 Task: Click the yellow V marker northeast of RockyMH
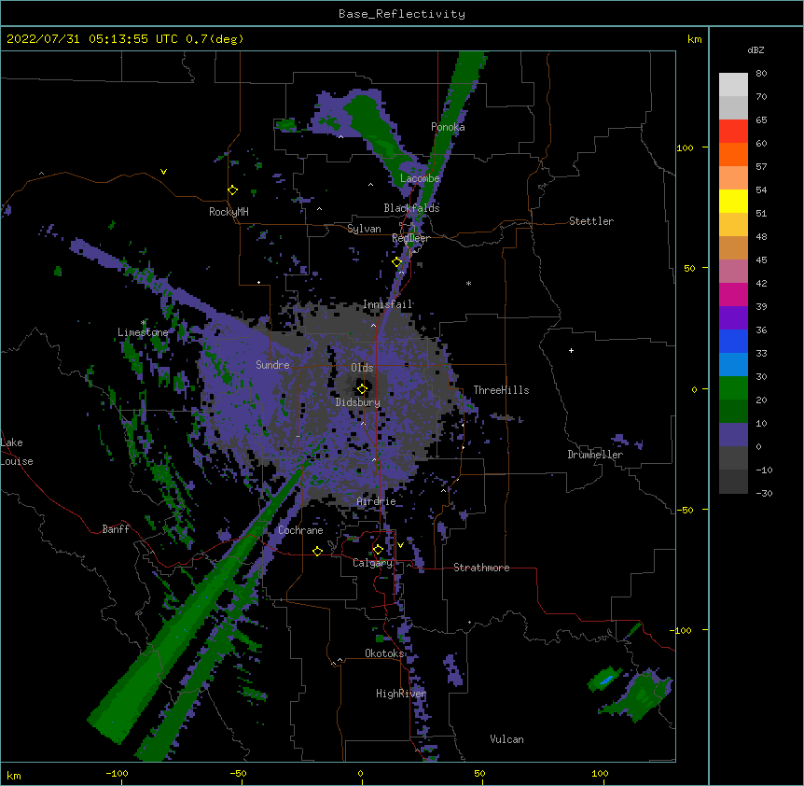pos(163,172)
